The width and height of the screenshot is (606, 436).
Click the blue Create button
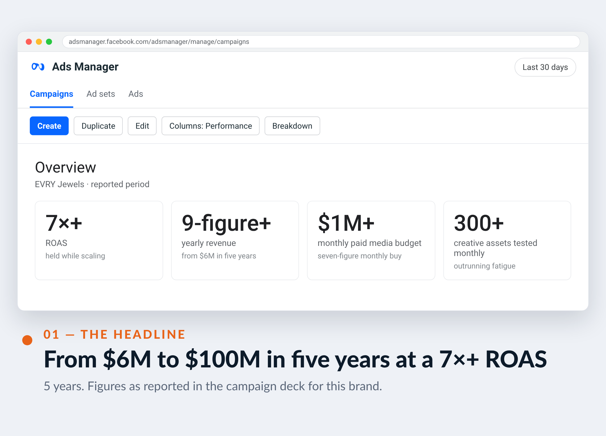click(49, 126)
